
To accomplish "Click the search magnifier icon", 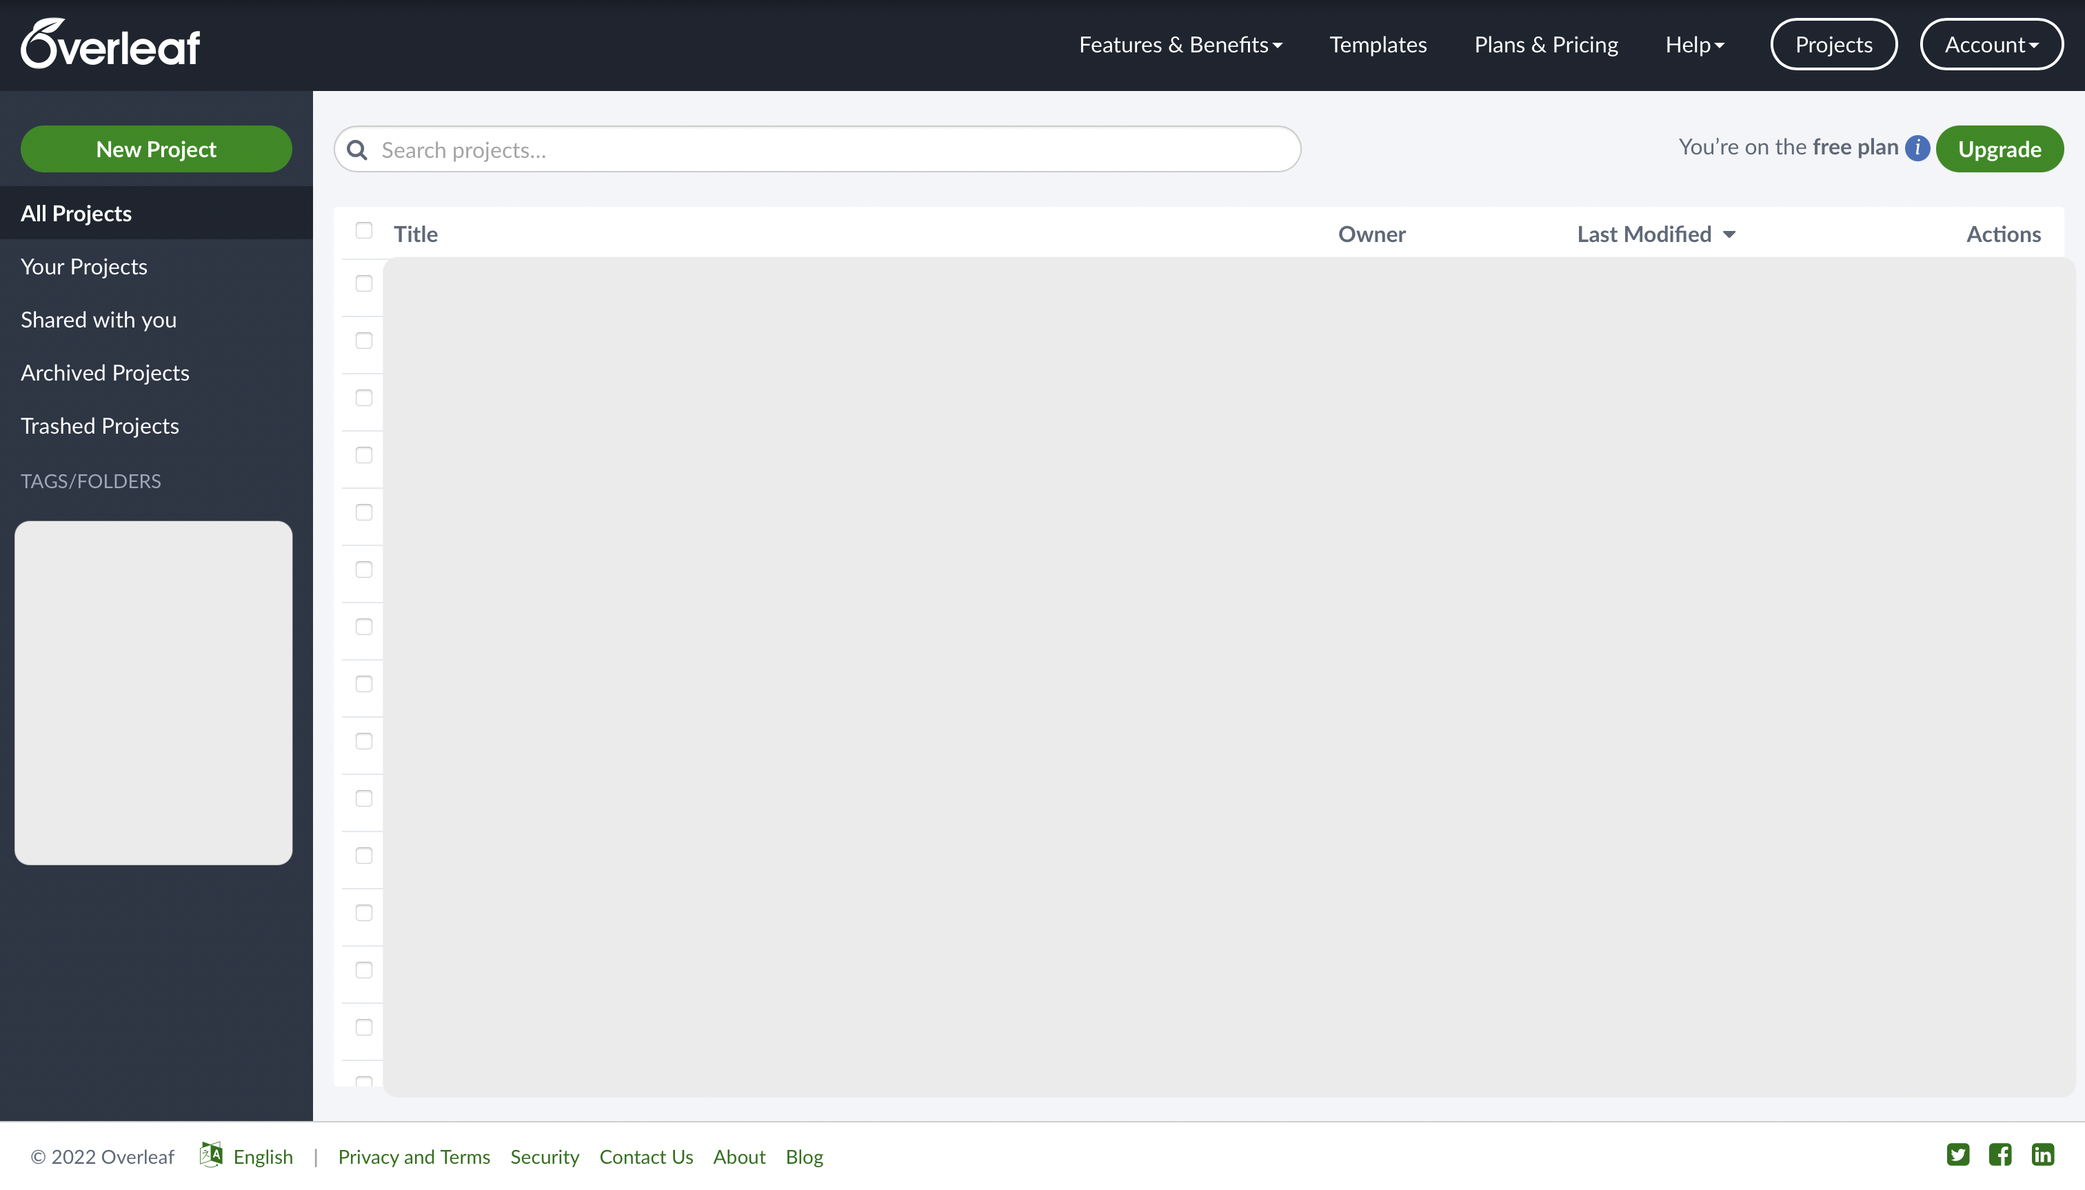I will click(357, 150).
